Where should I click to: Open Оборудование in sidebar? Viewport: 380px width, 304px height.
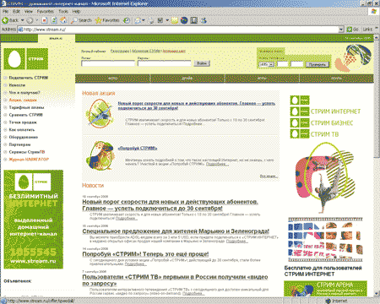[x=23, y=137]
